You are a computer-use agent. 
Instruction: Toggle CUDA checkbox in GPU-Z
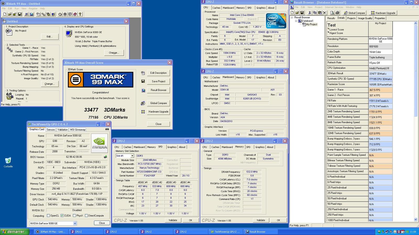pos(62,216)
